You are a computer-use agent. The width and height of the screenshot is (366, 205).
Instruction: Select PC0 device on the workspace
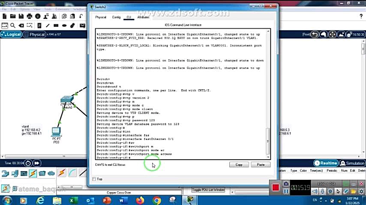(56, 132)
